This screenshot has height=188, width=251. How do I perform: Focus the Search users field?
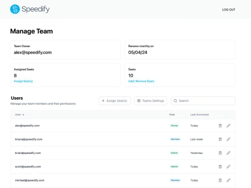(x=203, y=101)
